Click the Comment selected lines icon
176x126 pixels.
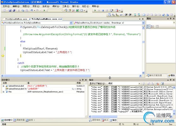click(x=135, y=15)
